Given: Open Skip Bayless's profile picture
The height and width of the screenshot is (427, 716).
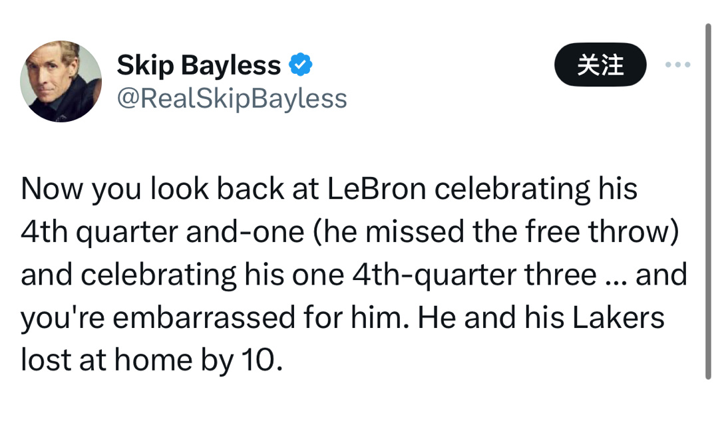Looking at the screenshot, I should (x=61, y=81).
